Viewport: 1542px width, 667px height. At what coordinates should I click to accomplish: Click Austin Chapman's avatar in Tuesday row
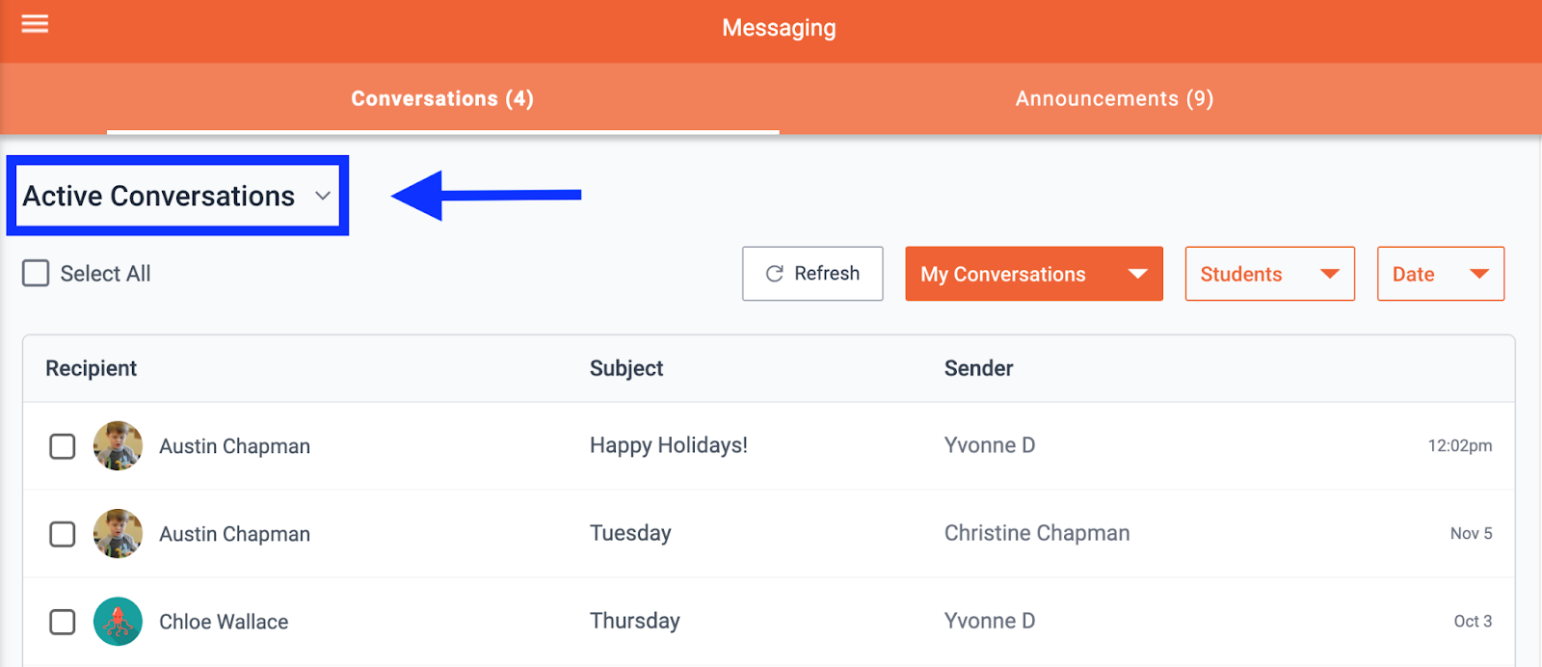pos(118,534)
